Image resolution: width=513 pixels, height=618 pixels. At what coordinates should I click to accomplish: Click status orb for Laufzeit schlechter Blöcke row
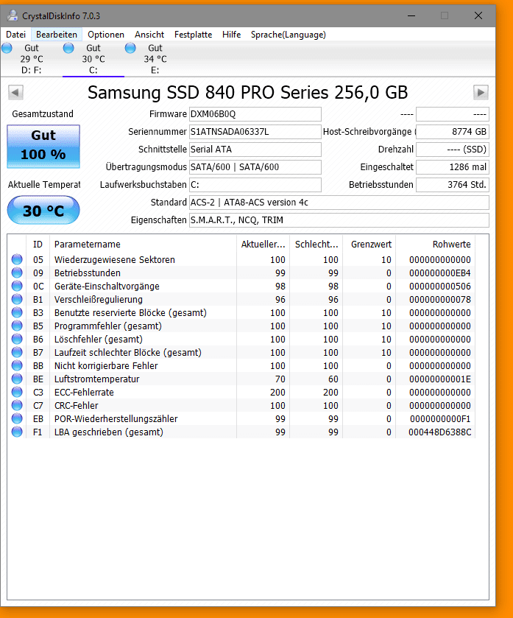(17, 352)
